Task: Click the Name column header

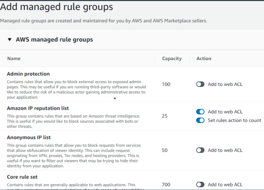Action: pos(14,59)
